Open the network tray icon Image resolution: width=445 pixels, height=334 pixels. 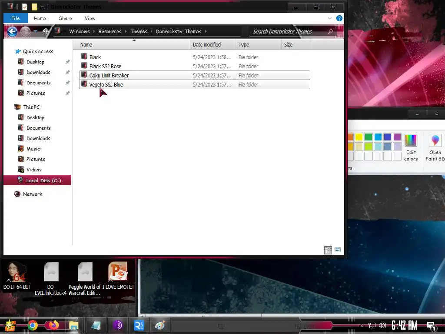click(372, 325)
